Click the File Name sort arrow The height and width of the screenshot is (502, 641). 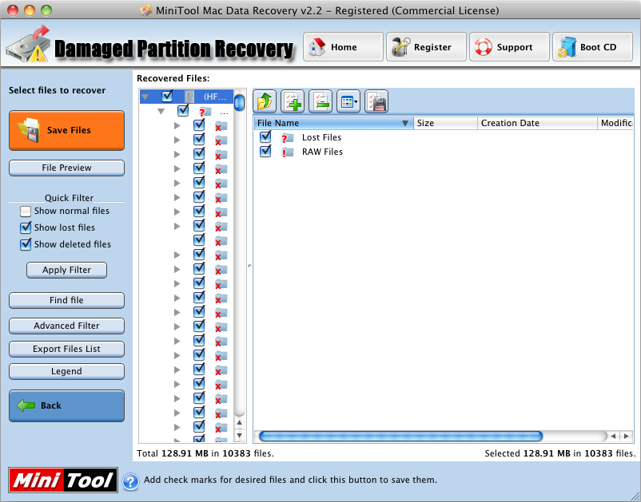[405, 123]
